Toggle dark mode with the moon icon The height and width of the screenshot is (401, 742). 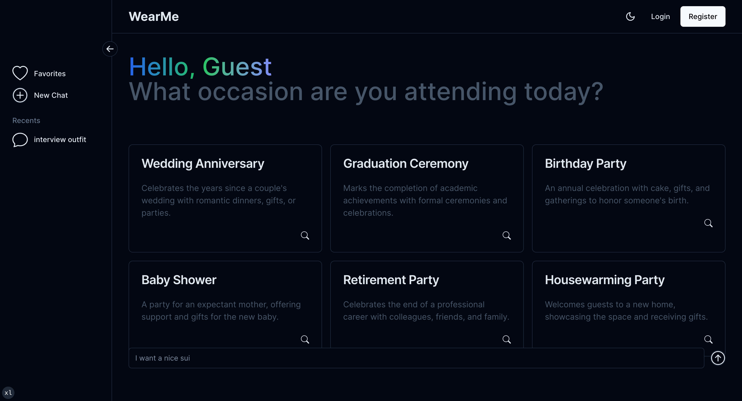click(x=630, y=16)
